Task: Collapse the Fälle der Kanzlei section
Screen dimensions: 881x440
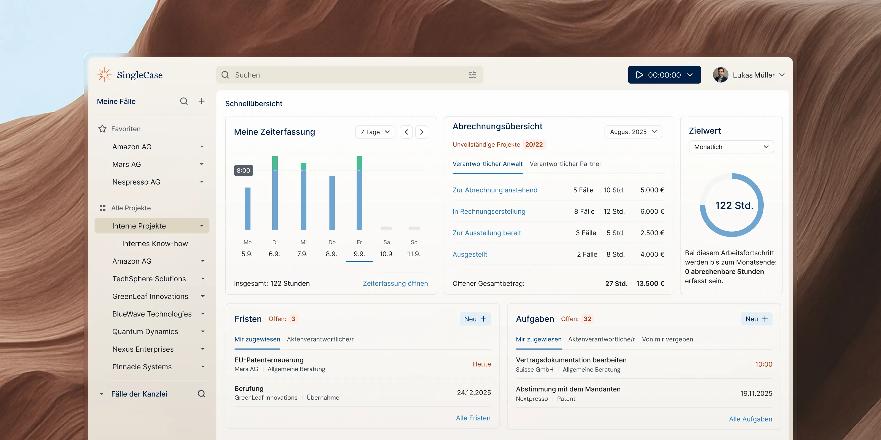Action: tap(101, 394)
